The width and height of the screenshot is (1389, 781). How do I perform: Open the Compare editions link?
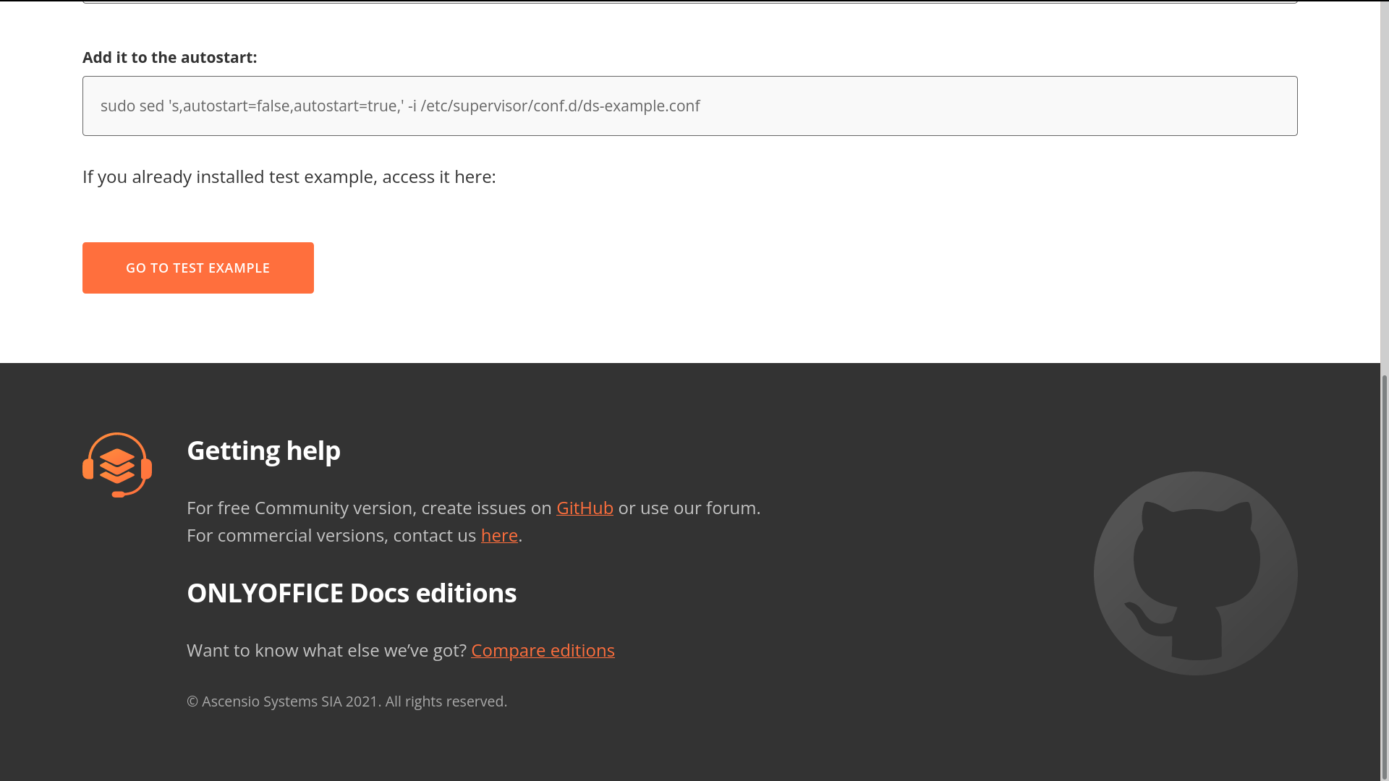tap(543, 650)
